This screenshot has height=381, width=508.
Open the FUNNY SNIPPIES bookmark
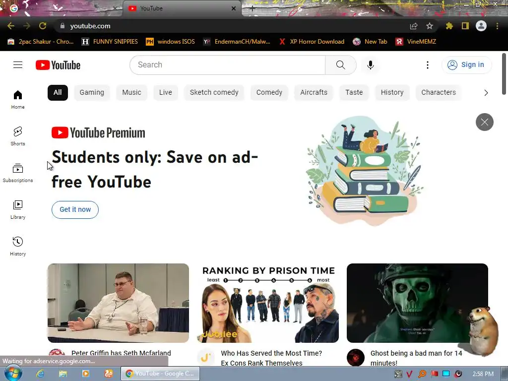click(110, 42)
